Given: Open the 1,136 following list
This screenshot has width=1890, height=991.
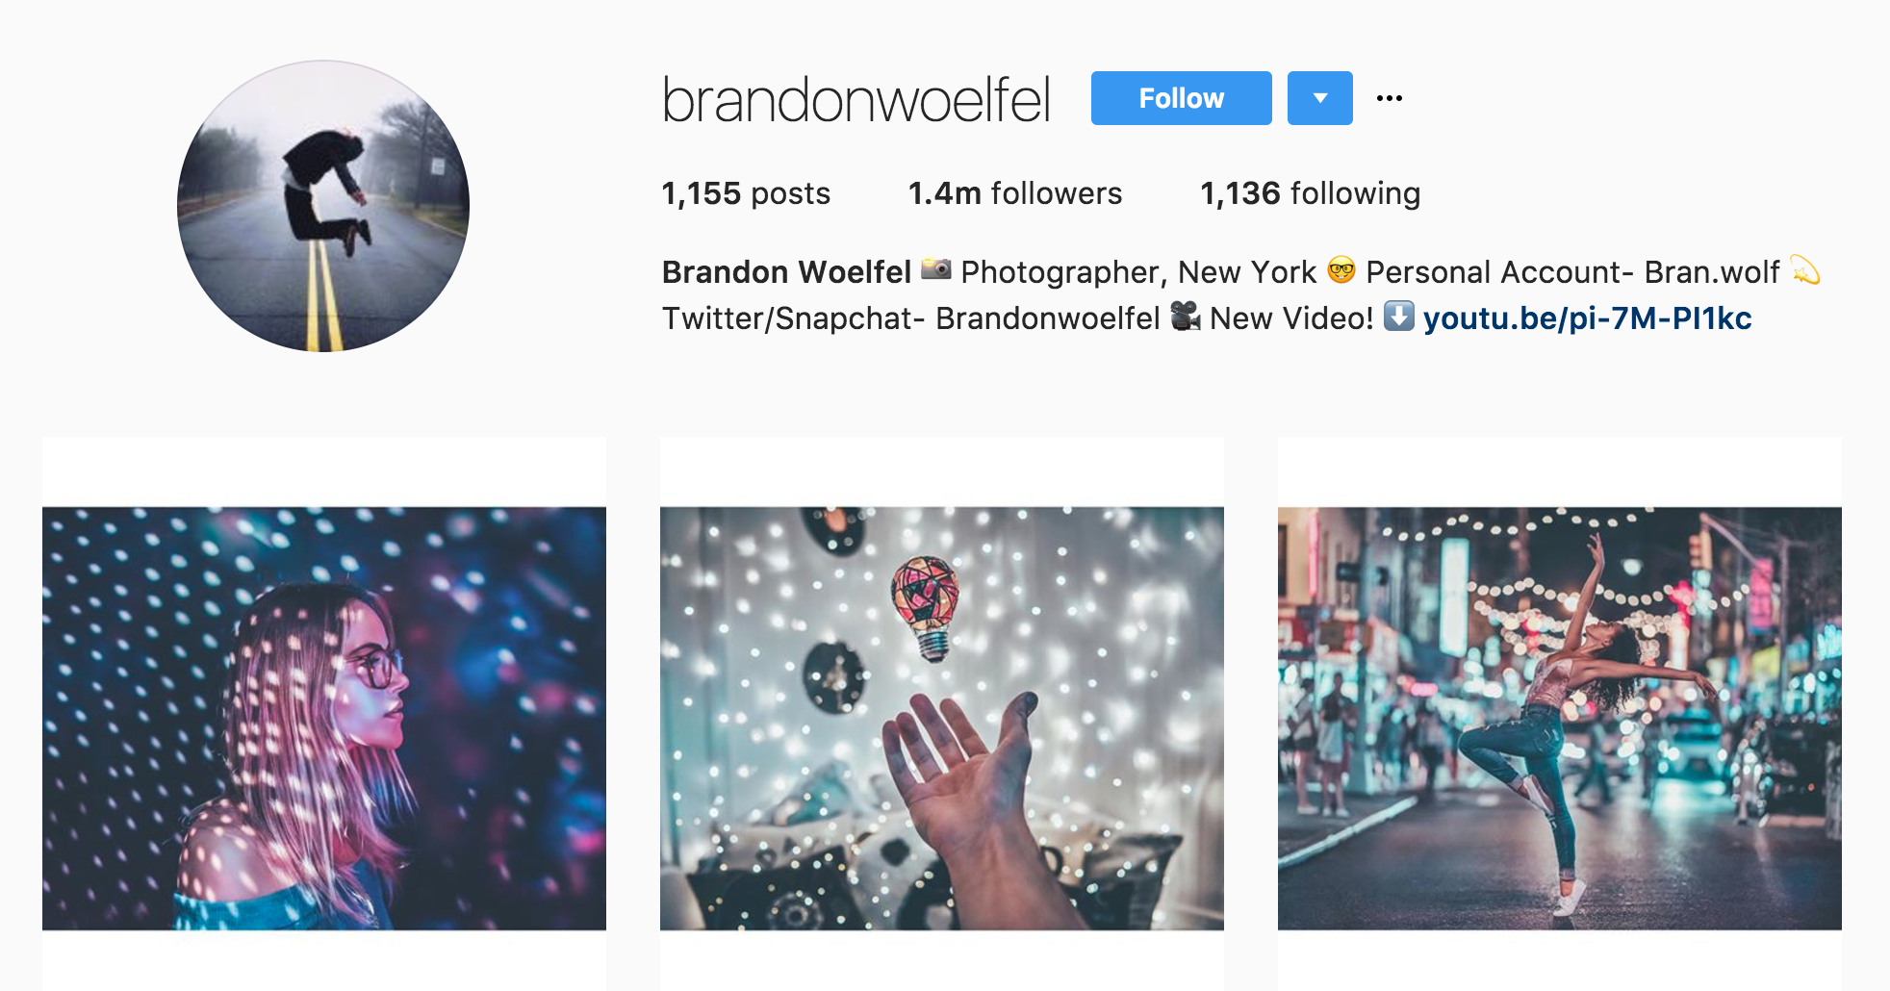Looking at the screenshot, I should [x=1311, y=193].
